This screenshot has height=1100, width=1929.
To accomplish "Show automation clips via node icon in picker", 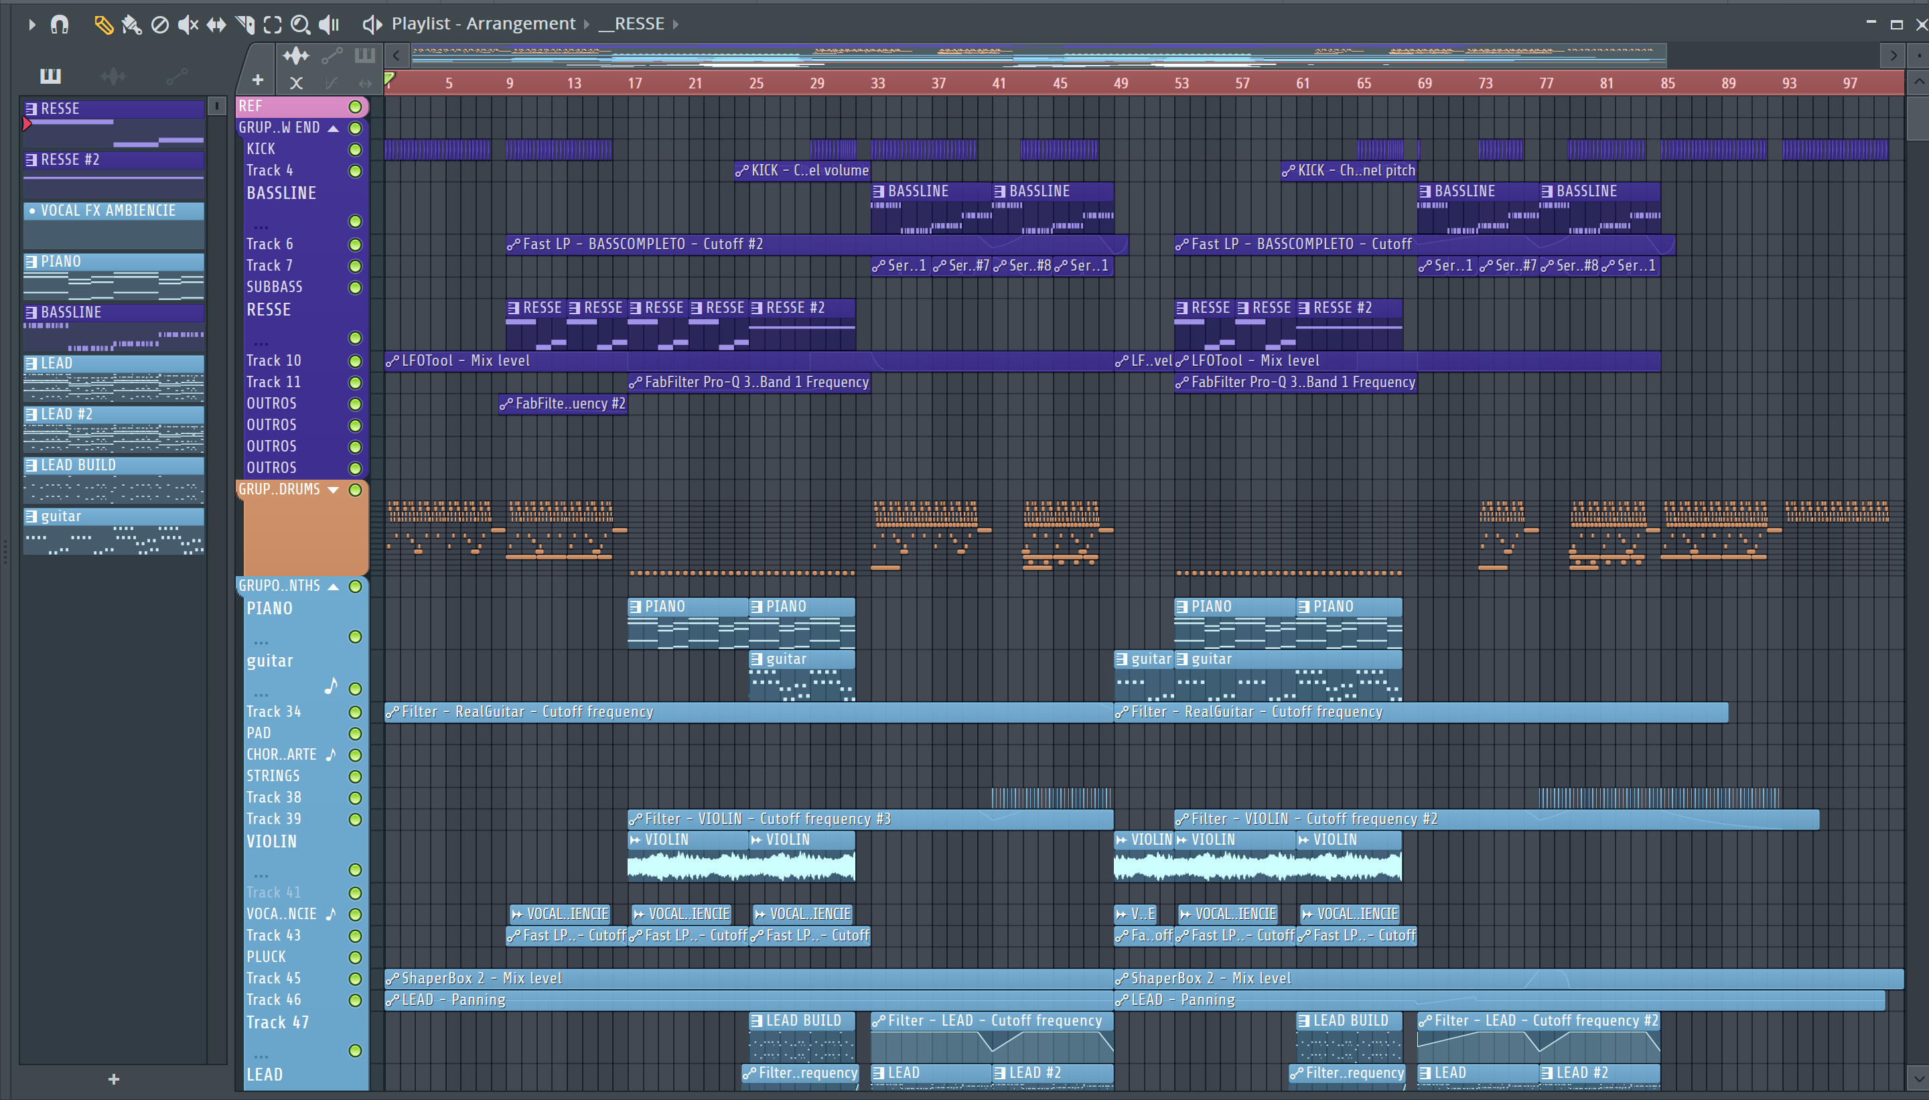I will (x=177, y=76).
